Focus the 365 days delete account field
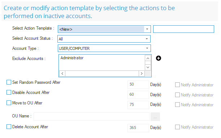 point(138,128)
